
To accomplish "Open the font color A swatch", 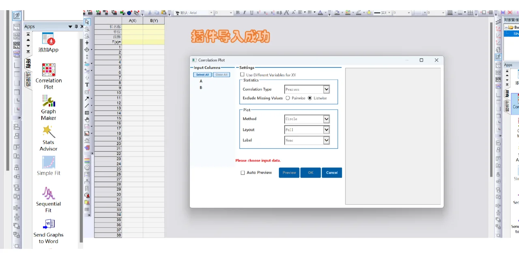I will click(320, 13).
